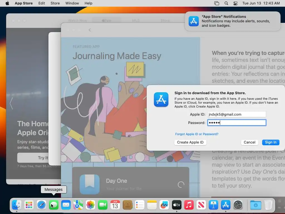Open System Settings from the Dock
Viewport: 285px width, 214px height.
coord(238,205)
